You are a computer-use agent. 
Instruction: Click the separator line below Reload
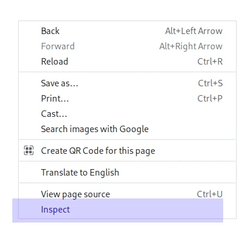click(127, 72)
